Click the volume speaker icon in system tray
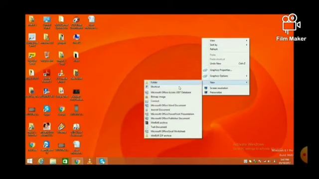This screenshot has width=319, height=179. point(269,161)
